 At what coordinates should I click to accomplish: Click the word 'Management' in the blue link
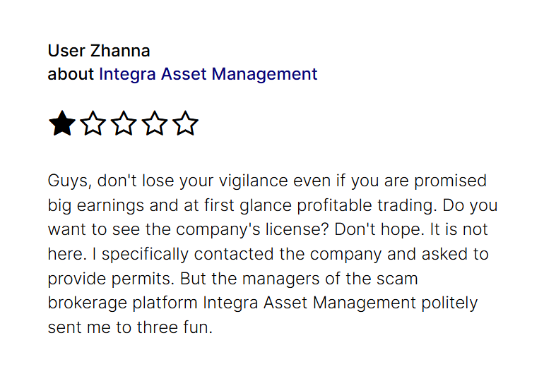pyautogui.click(x=264, y=75)
